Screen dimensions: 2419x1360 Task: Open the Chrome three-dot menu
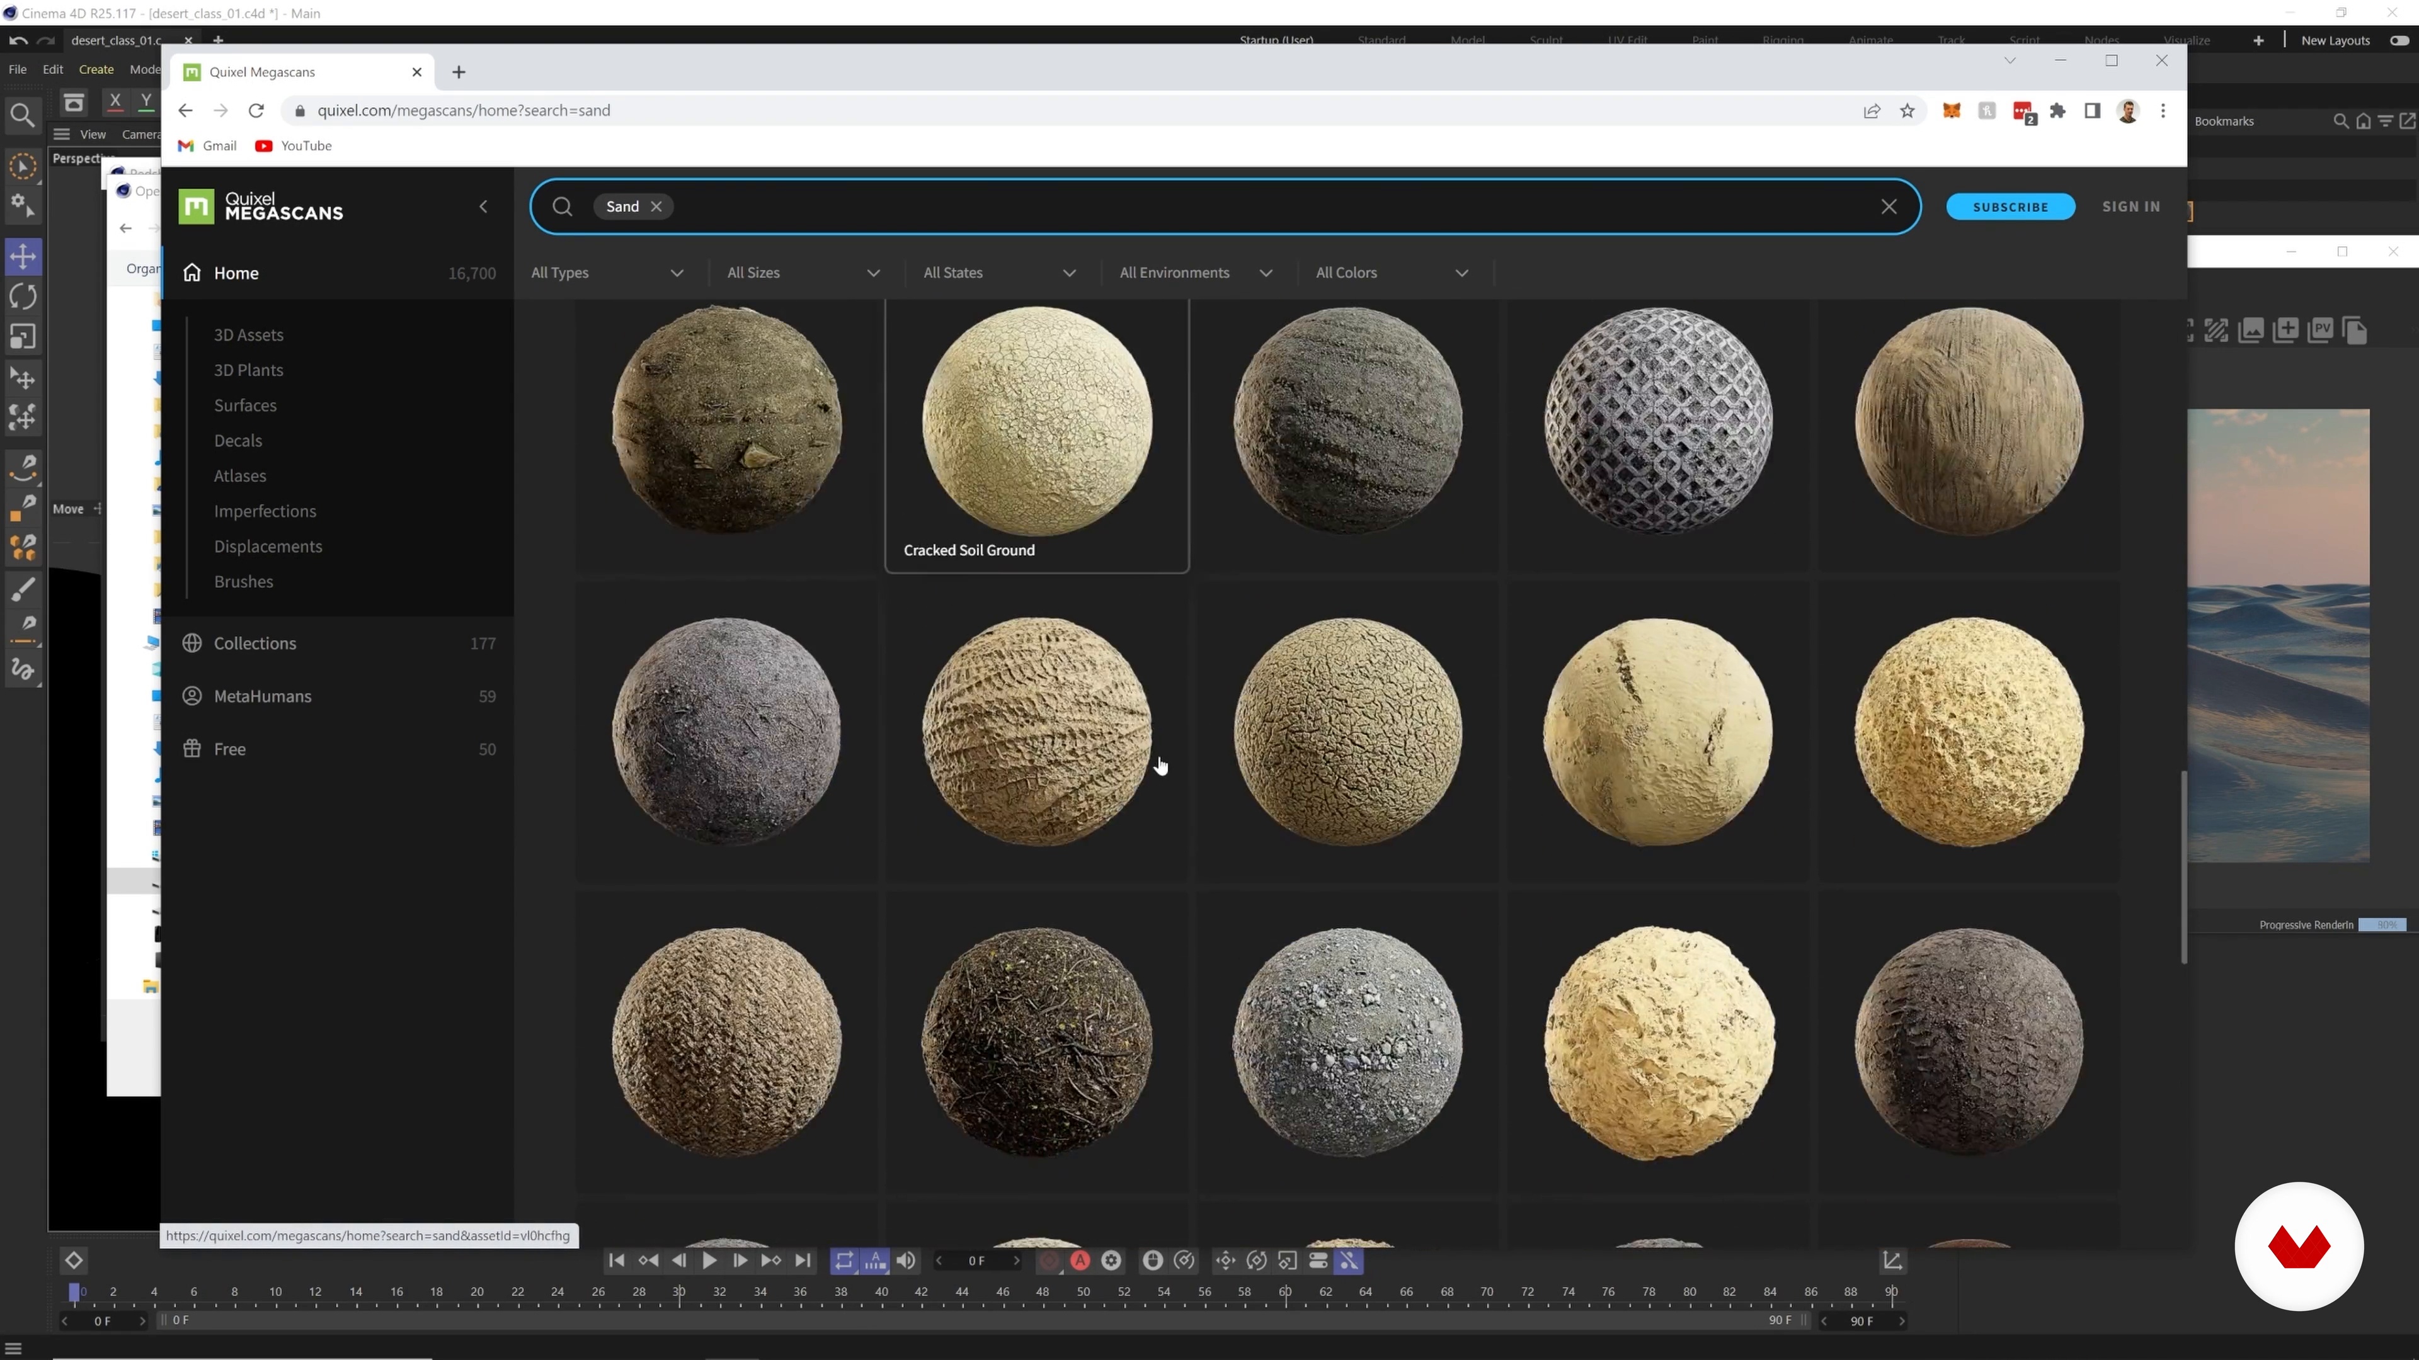coord(2164,111)
